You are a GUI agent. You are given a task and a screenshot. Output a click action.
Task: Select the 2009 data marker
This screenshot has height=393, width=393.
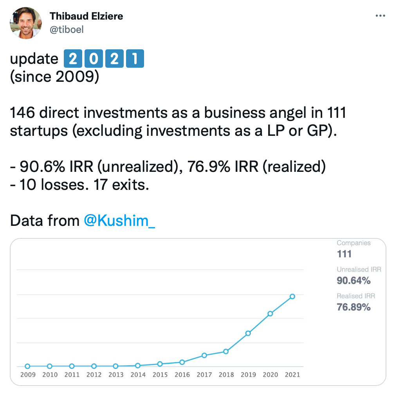[27, 366]
